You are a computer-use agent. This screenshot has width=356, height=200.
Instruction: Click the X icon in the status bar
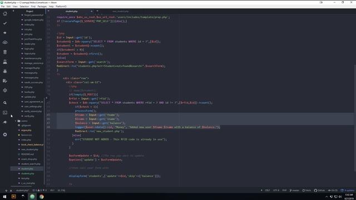[x=11, y=191]
